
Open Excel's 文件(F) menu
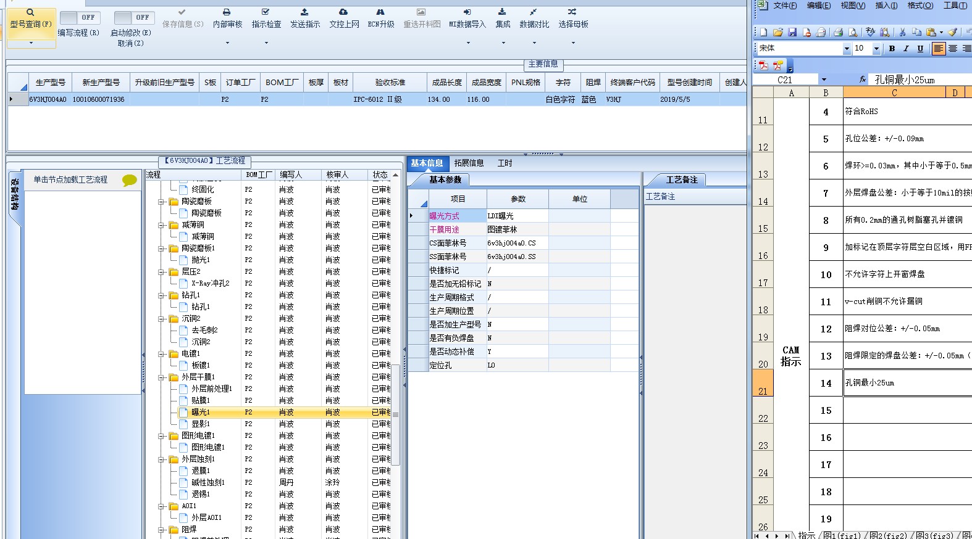click(785, 6)
